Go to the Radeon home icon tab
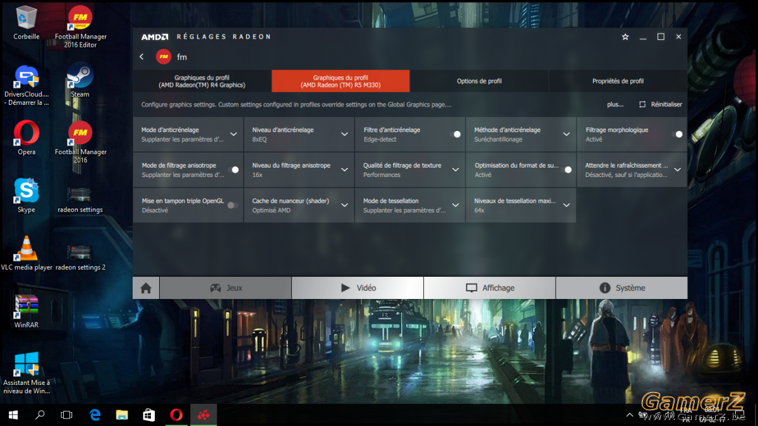 [x=146, y=288]
